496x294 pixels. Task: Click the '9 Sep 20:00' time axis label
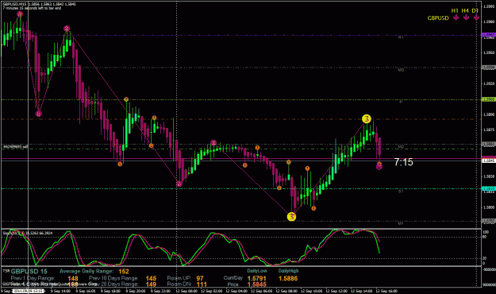136,291
